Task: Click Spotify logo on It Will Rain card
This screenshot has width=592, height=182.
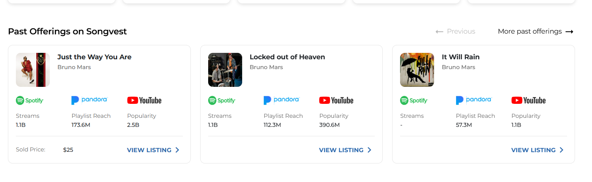Action: 414,100
